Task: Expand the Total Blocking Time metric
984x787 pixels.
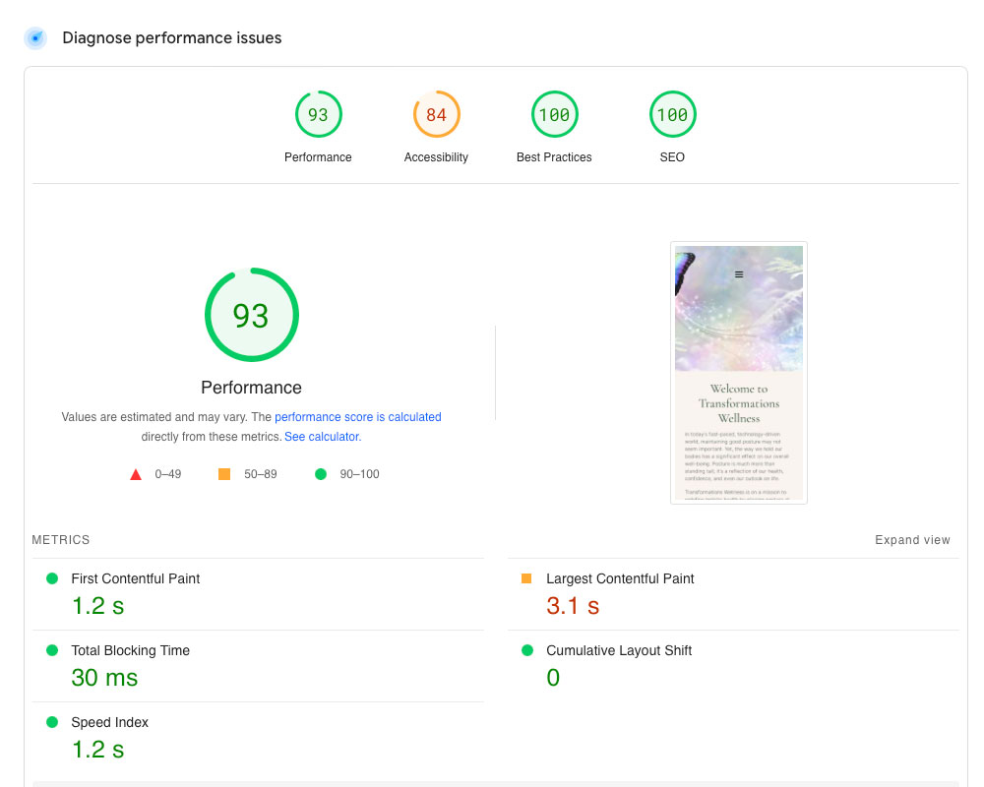Action: click(130, 650)
